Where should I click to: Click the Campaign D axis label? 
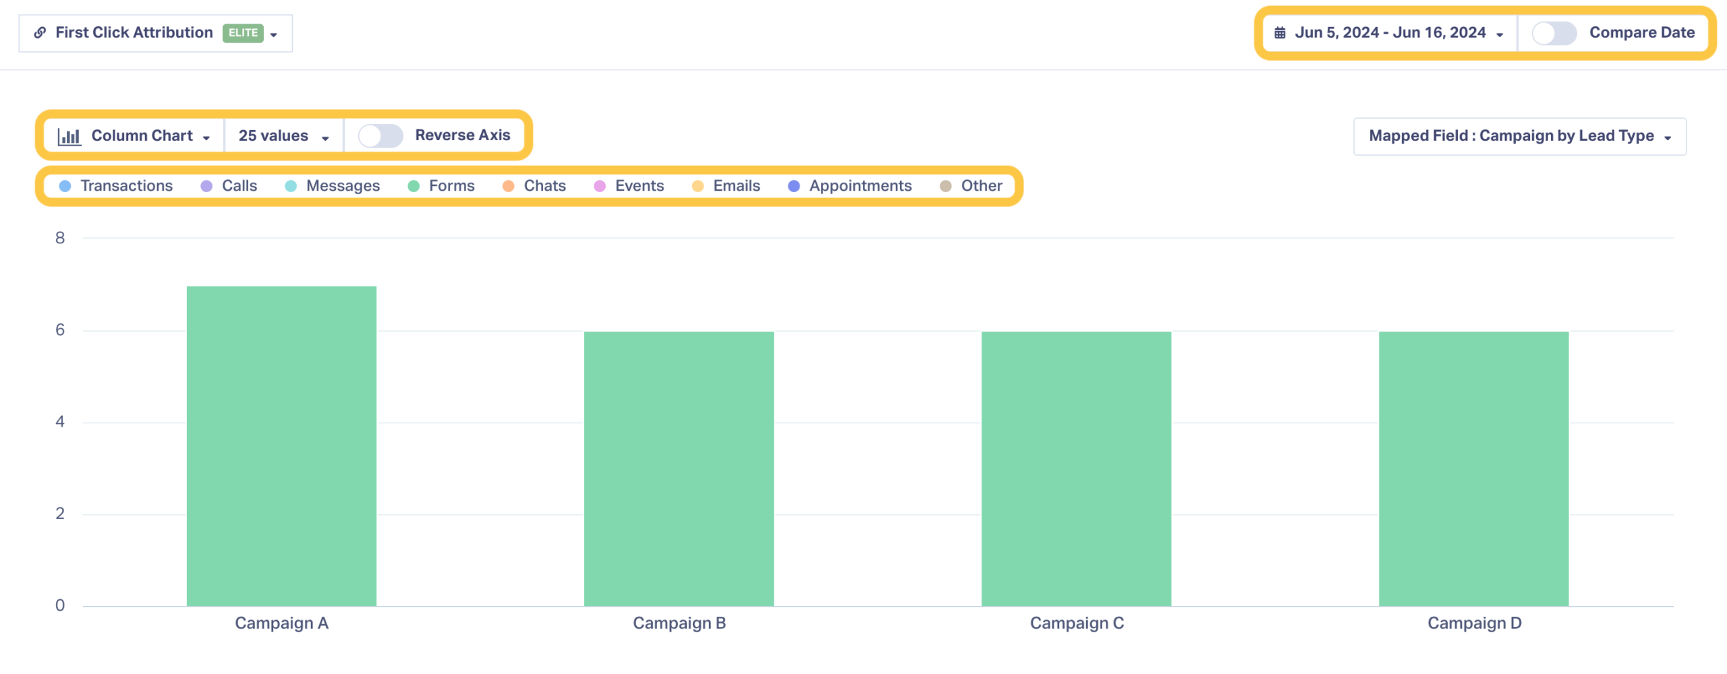pyautogui.click(x=1474, y=623)
